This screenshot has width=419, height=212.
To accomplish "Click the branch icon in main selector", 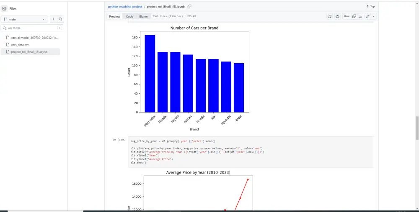I will point(5,19).
